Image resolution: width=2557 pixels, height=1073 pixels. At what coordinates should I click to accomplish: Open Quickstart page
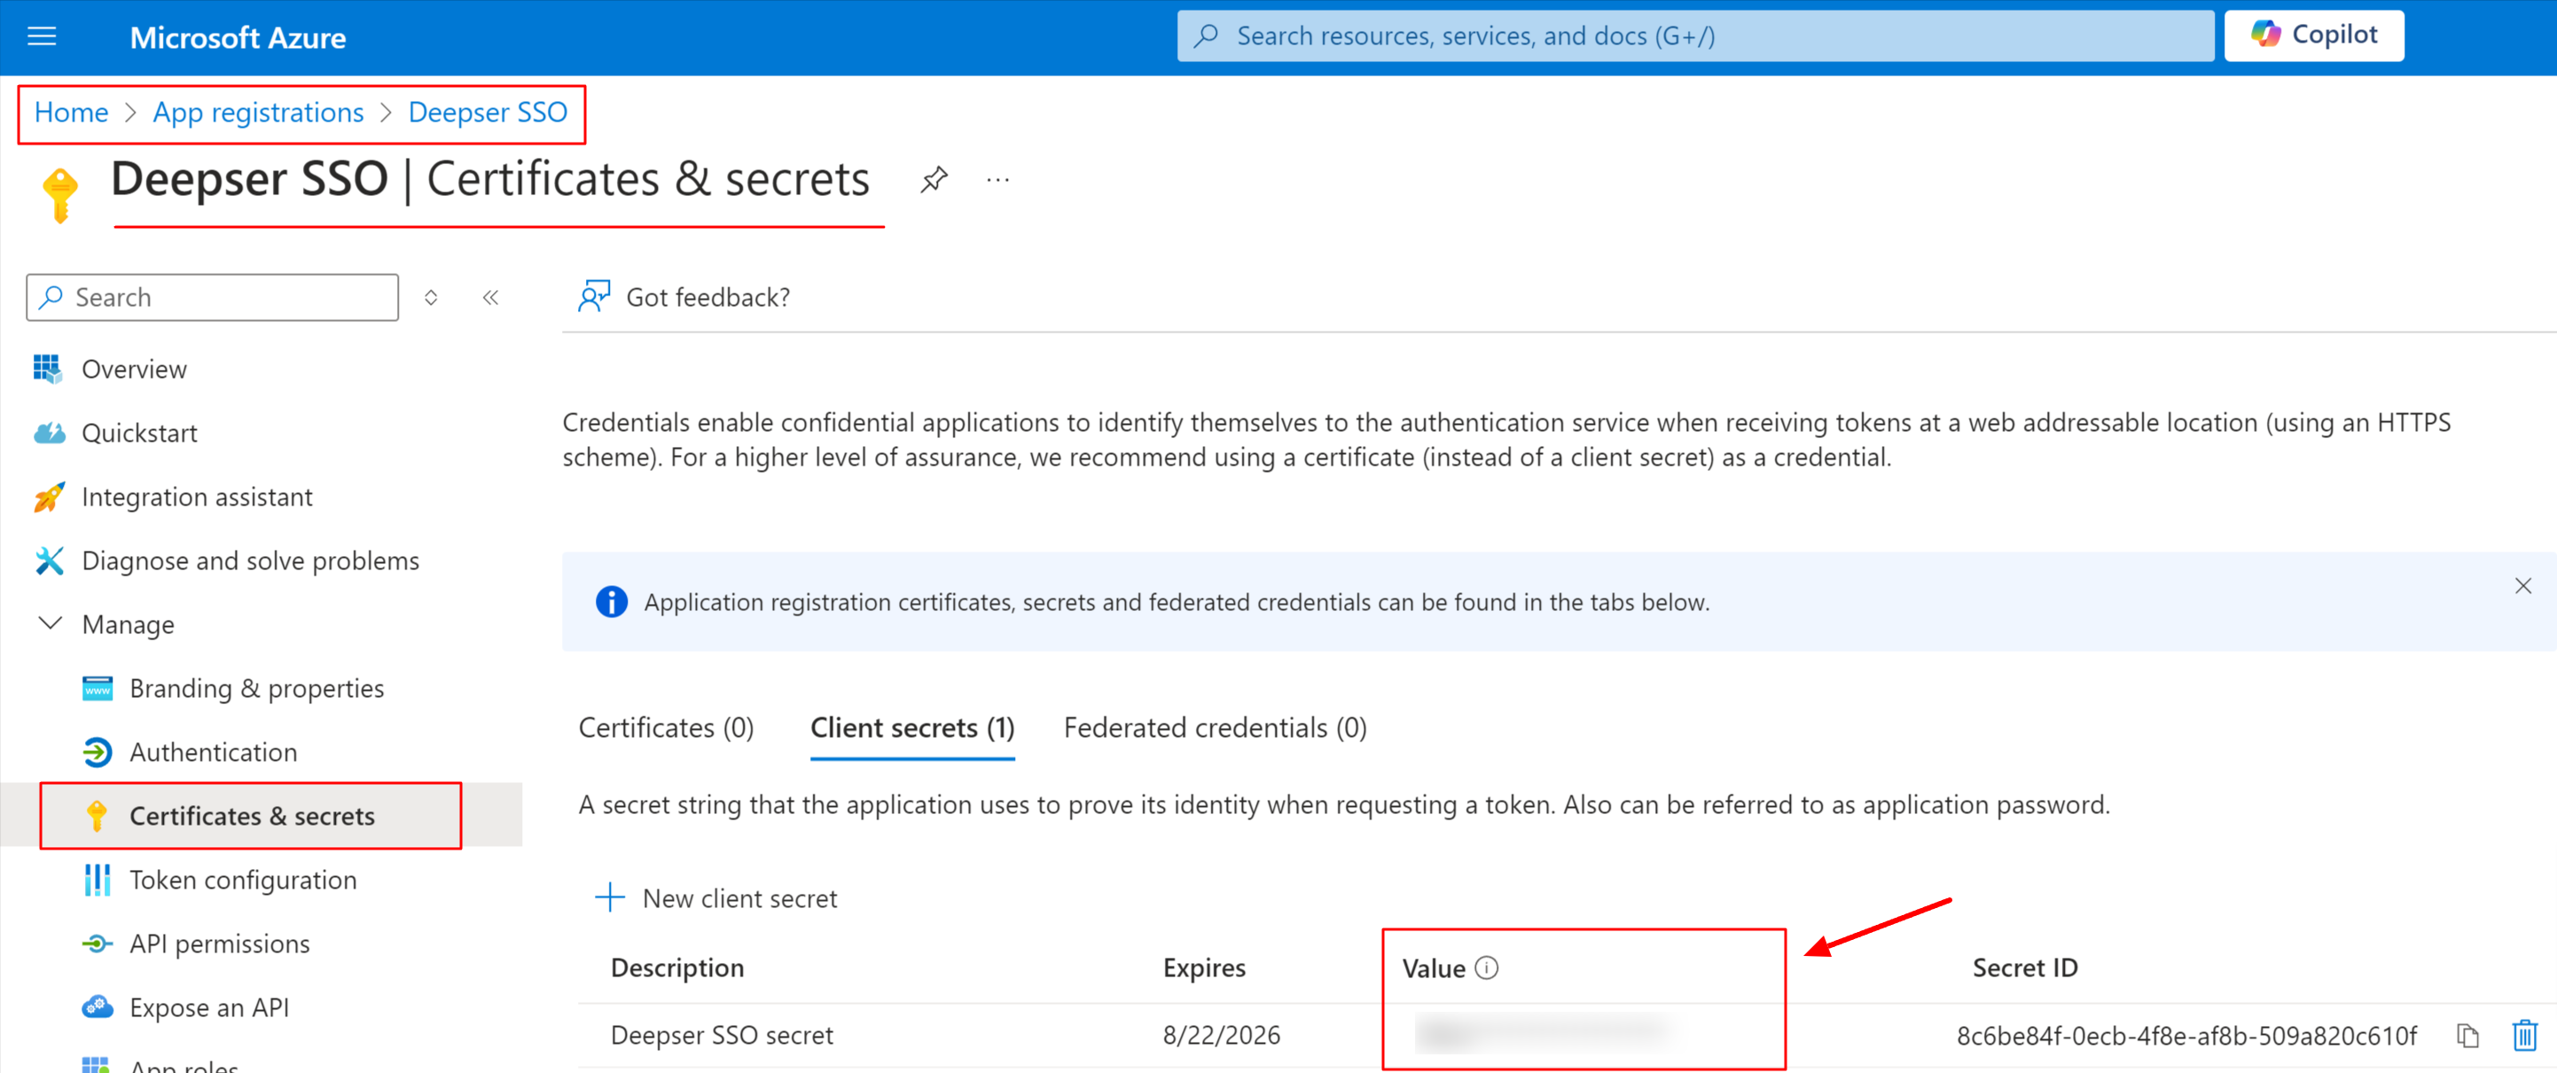click(139, 433)
